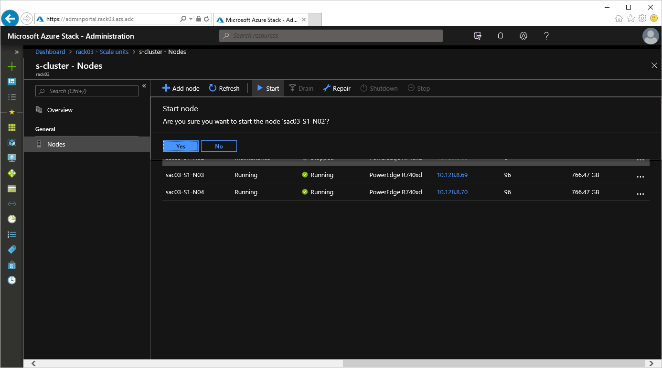662x368 pixels.
Task: Cancel starting the node with No
Action: (219, 146)
